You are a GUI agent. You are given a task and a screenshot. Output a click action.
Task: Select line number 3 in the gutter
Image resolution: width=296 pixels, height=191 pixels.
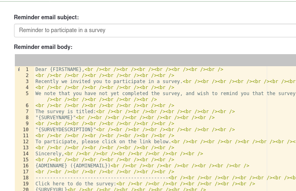pyautogui.click(x=27, y=81)
